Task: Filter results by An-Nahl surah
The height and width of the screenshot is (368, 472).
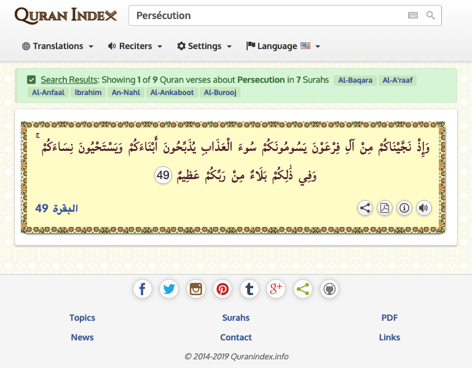Action: [x=126, y=93]
